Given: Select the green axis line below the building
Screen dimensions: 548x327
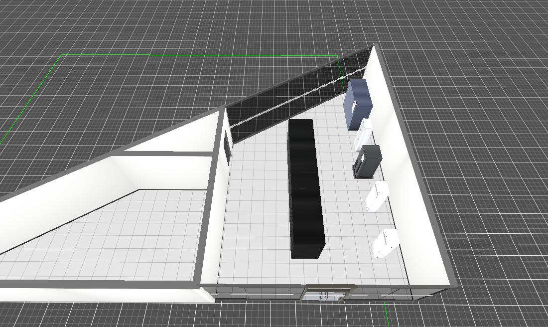Looking at the screenshot, I should 386,314.
